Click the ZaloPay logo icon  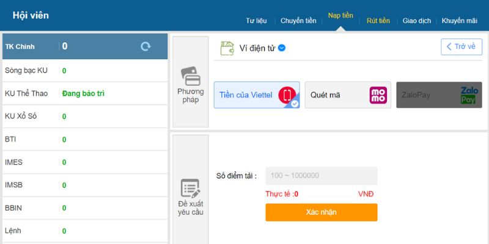coord(468,95)
